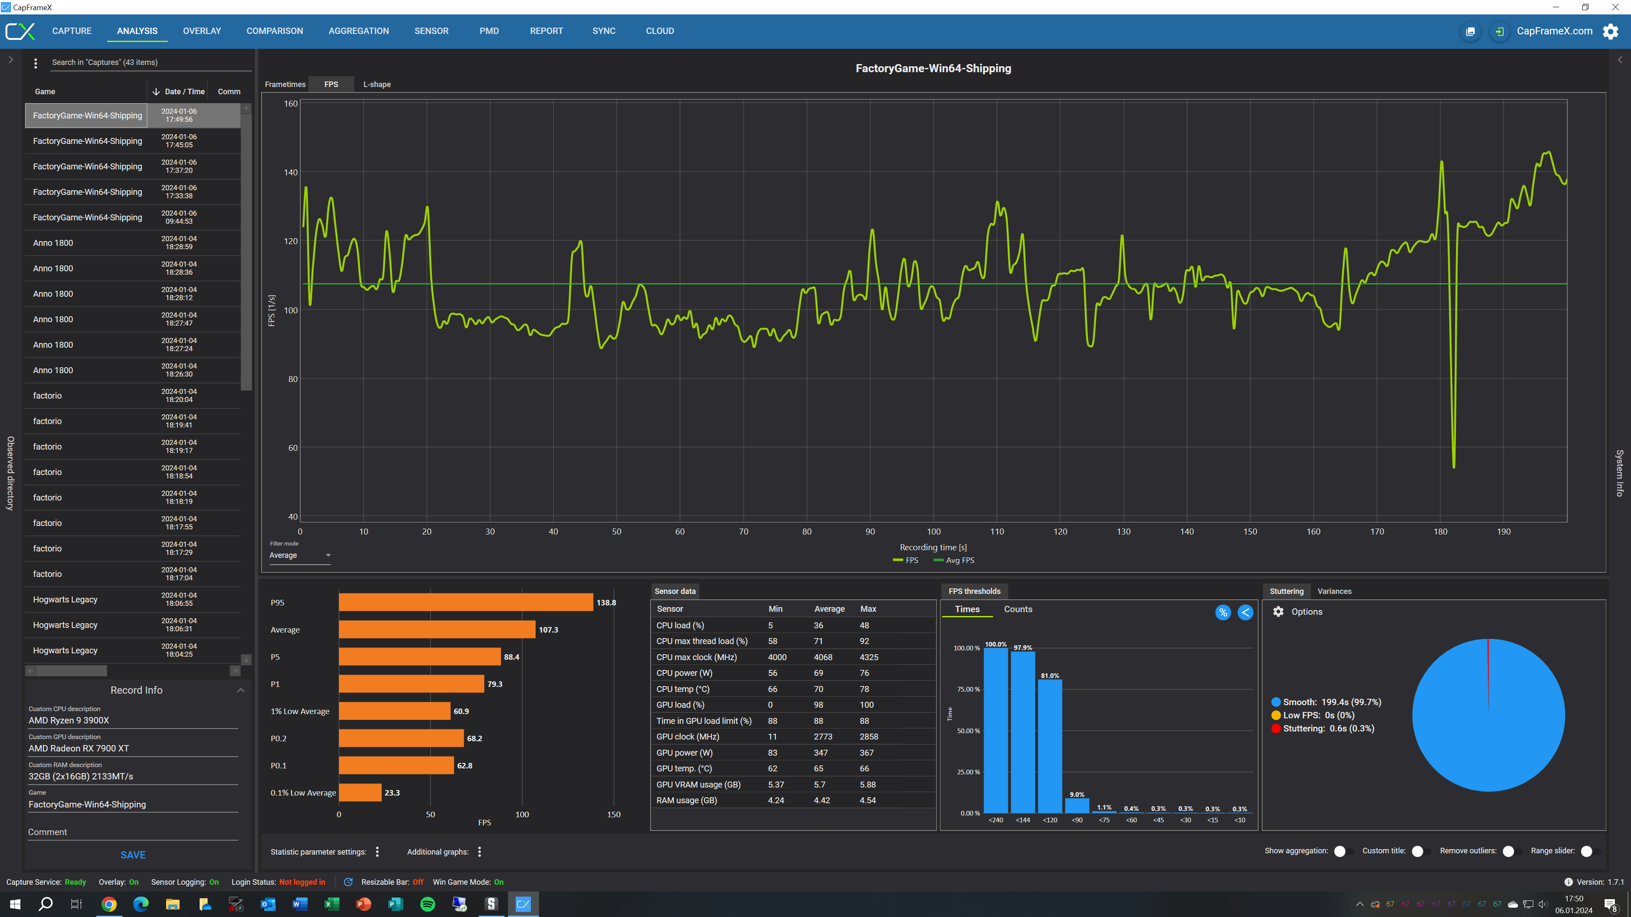
Task: Open the Filter mode Average dropdown
Action: click(x=299, y=555)
